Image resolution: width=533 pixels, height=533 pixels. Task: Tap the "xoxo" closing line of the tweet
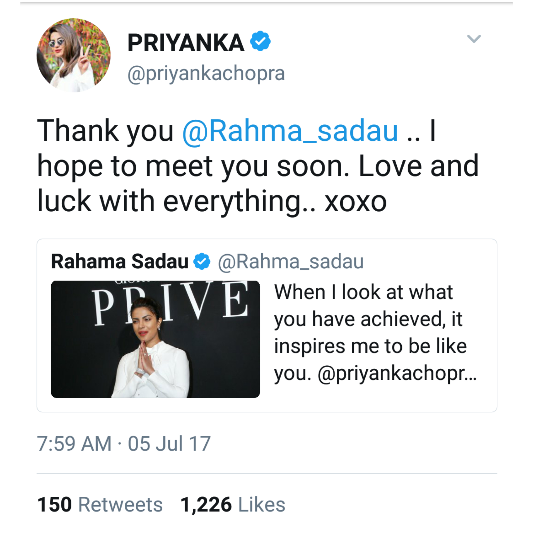pyautogui.click(x=356, y=202)
